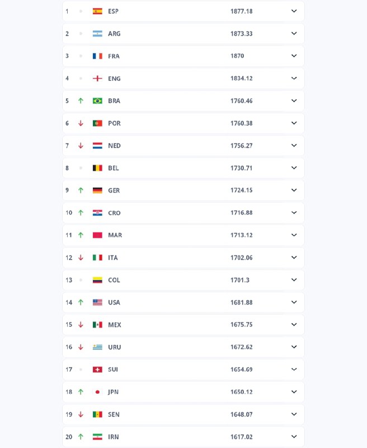
Task: Open the ENG team name link
Action: 114,78
